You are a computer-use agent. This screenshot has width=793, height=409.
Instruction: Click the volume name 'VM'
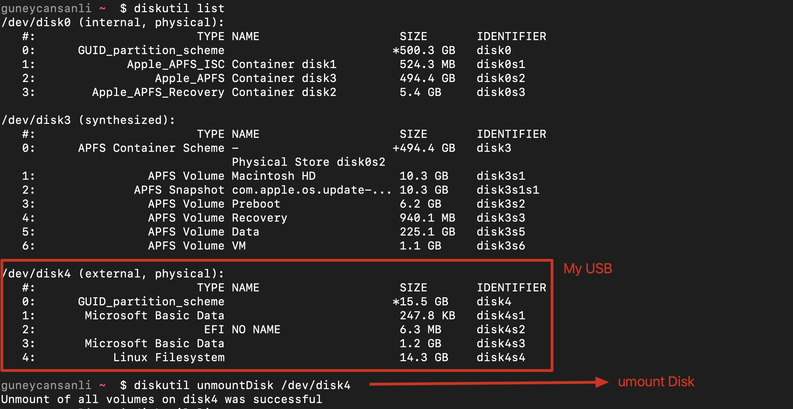tap(238, 246)
